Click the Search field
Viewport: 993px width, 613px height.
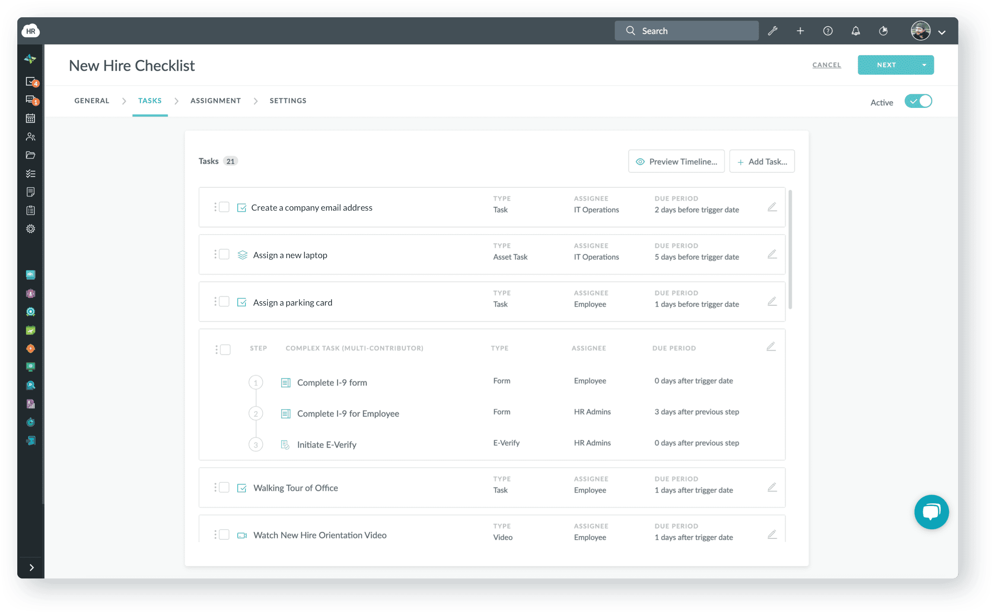[687, 31]
